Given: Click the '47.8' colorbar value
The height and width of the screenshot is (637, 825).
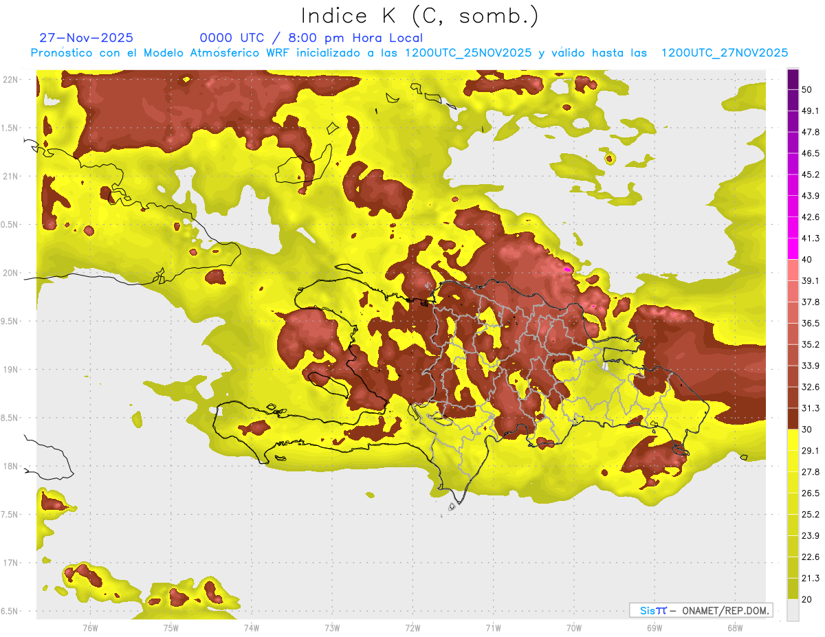Looking at the screenshot, I should [x=811, y=132].
